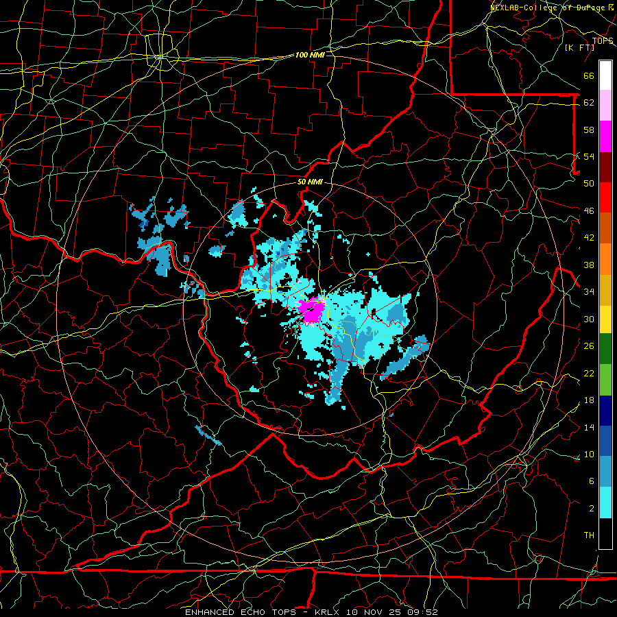The image size is (617, 617).
Task: Click the '22' legend value
Action: coord(589,373)
